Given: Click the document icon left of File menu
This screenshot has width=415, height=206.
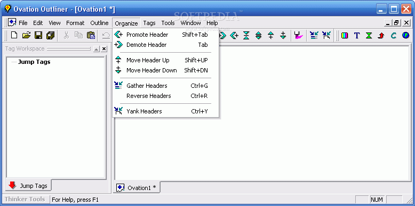Looking at the screenshot, I should pos(12,23).
